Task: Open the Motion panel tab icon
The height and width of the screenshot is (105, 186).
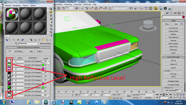Action: pyautogui.click(x=175, y=13)
